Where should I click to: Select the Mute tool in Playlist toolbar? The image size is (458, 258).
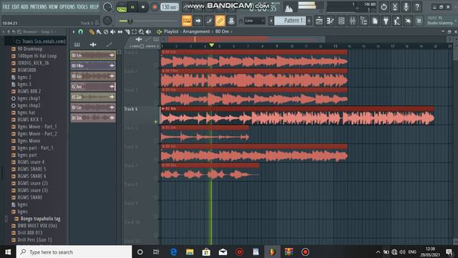click(113, 32)
